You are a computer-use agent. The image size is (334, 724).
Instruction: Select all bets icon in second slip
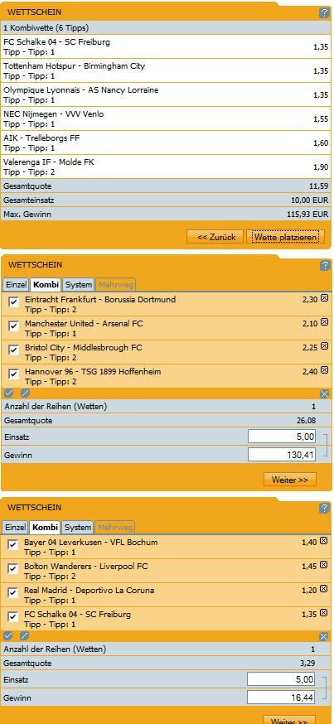(9, 393)
